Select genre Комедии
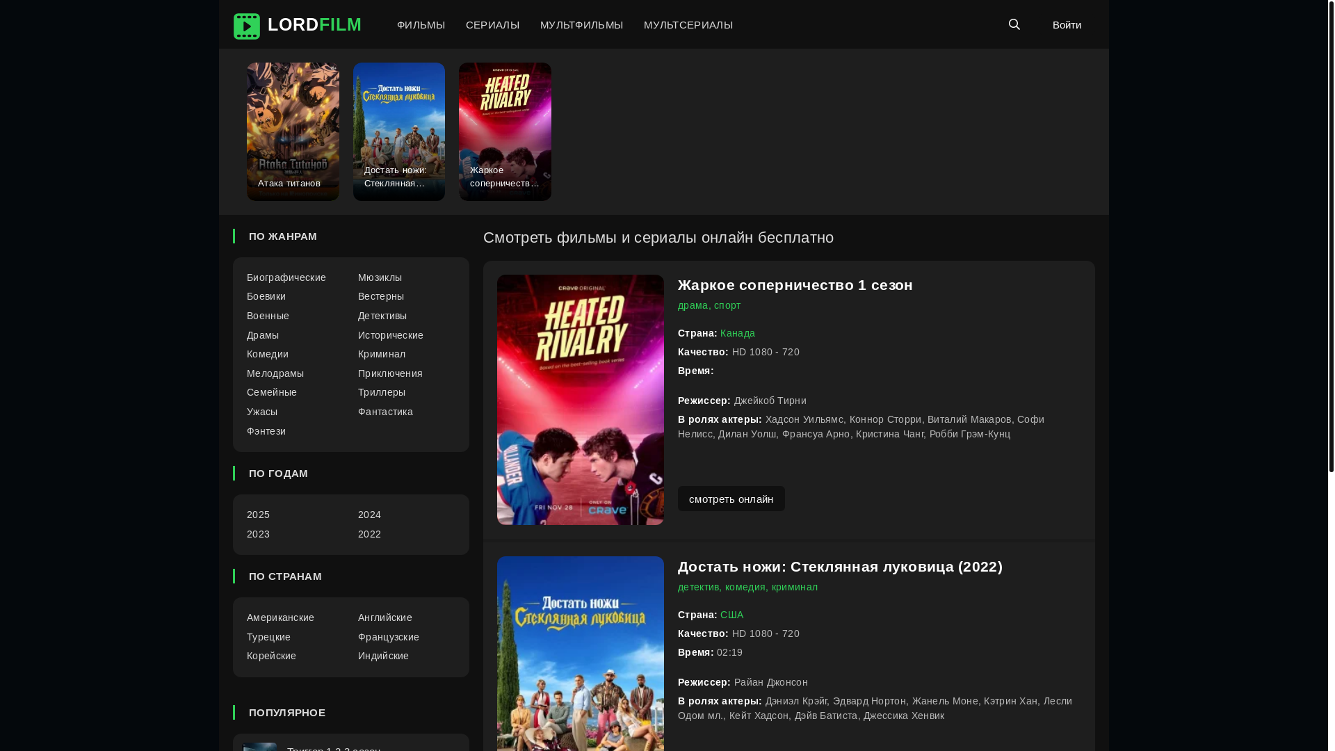 pyautogui.click(x=268, y=354)
